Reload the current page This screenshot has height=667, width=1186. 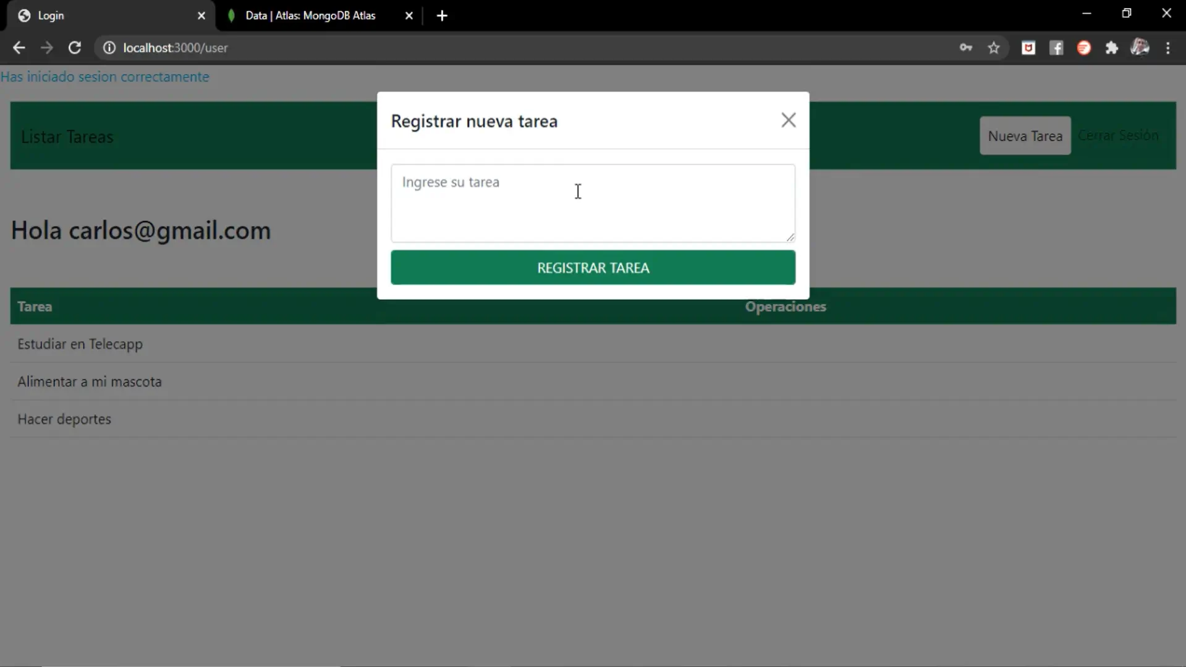point(75,48)
